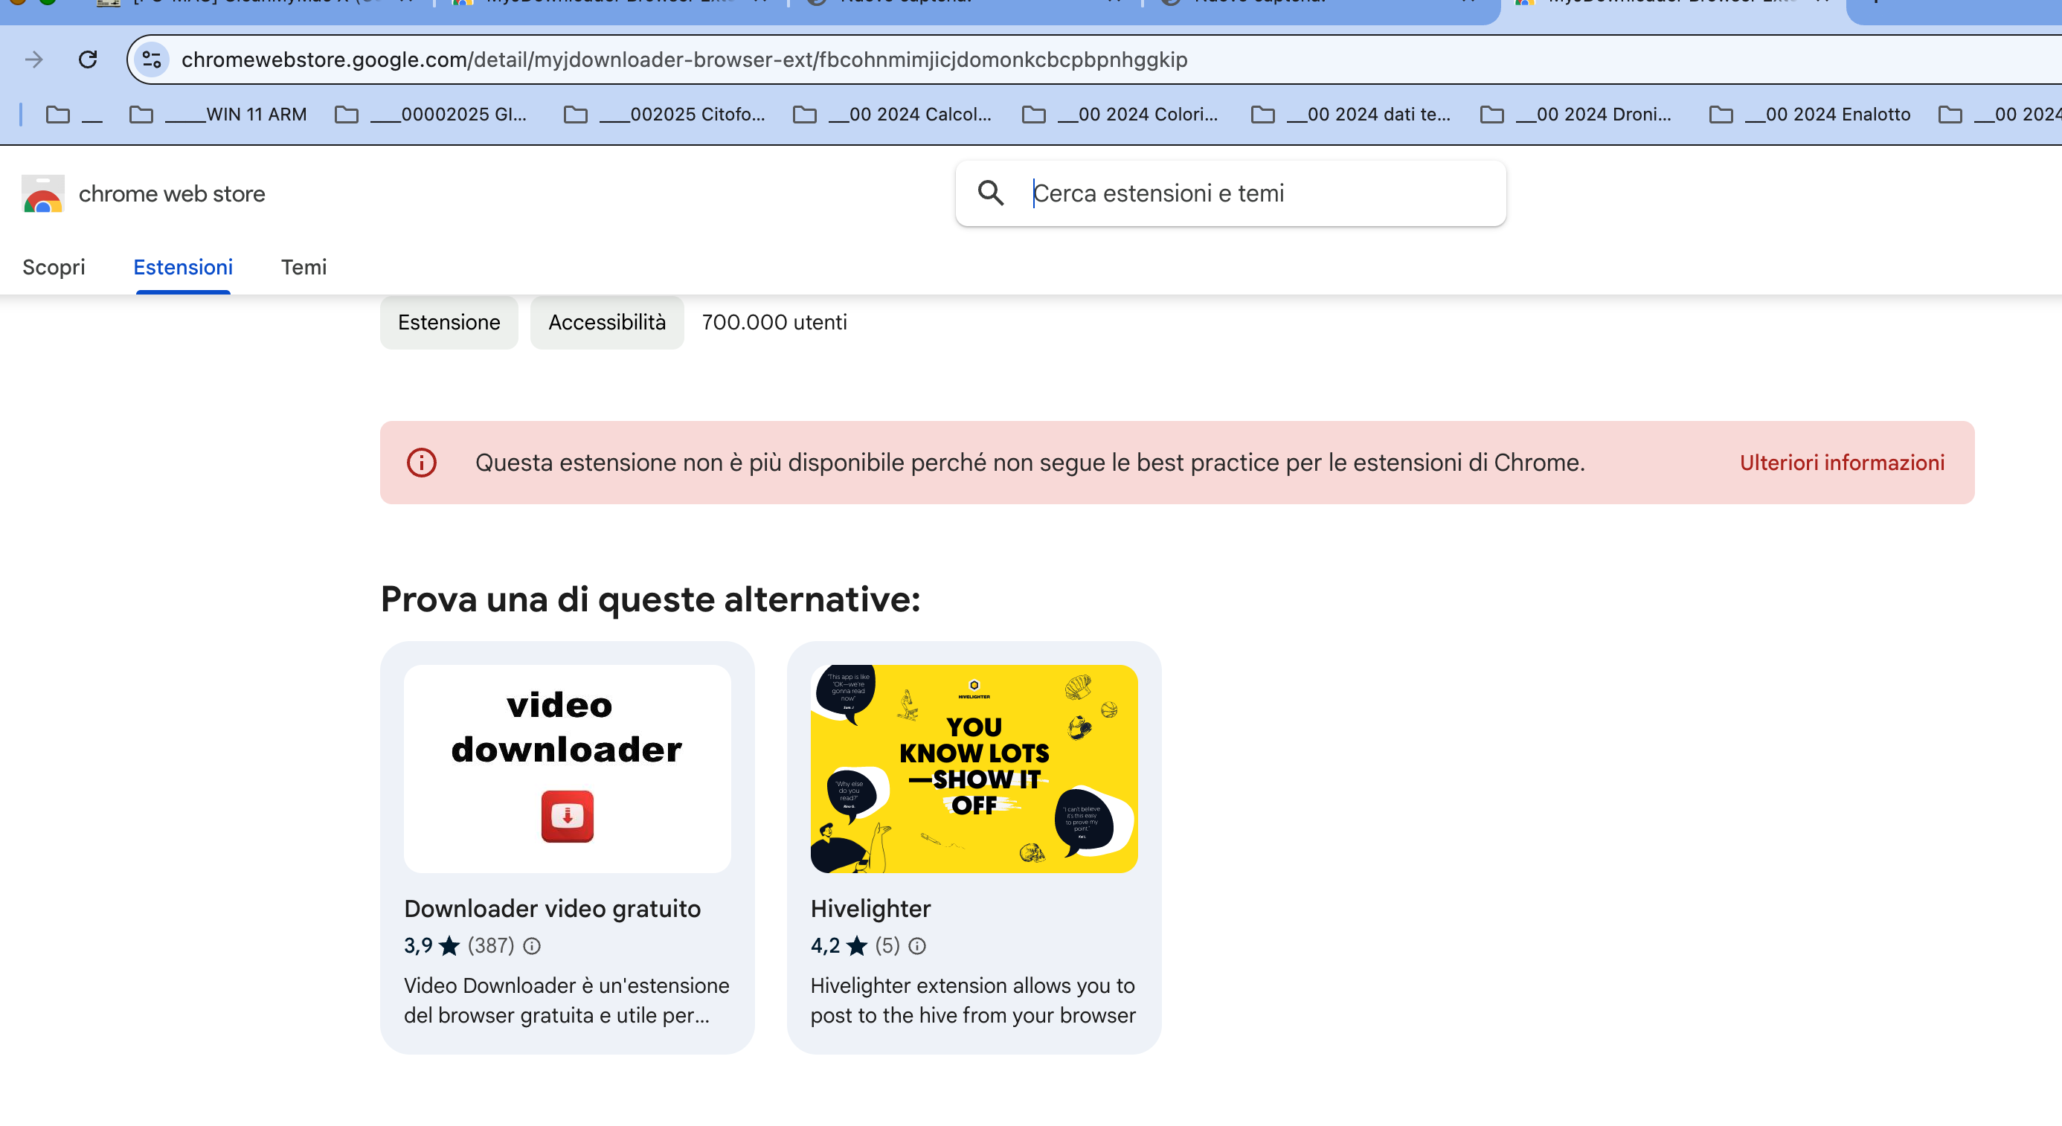Open Hivelighter yellow thumbnail
The width and height of the screenshot is (2062, 1126).
pos(974,768)
